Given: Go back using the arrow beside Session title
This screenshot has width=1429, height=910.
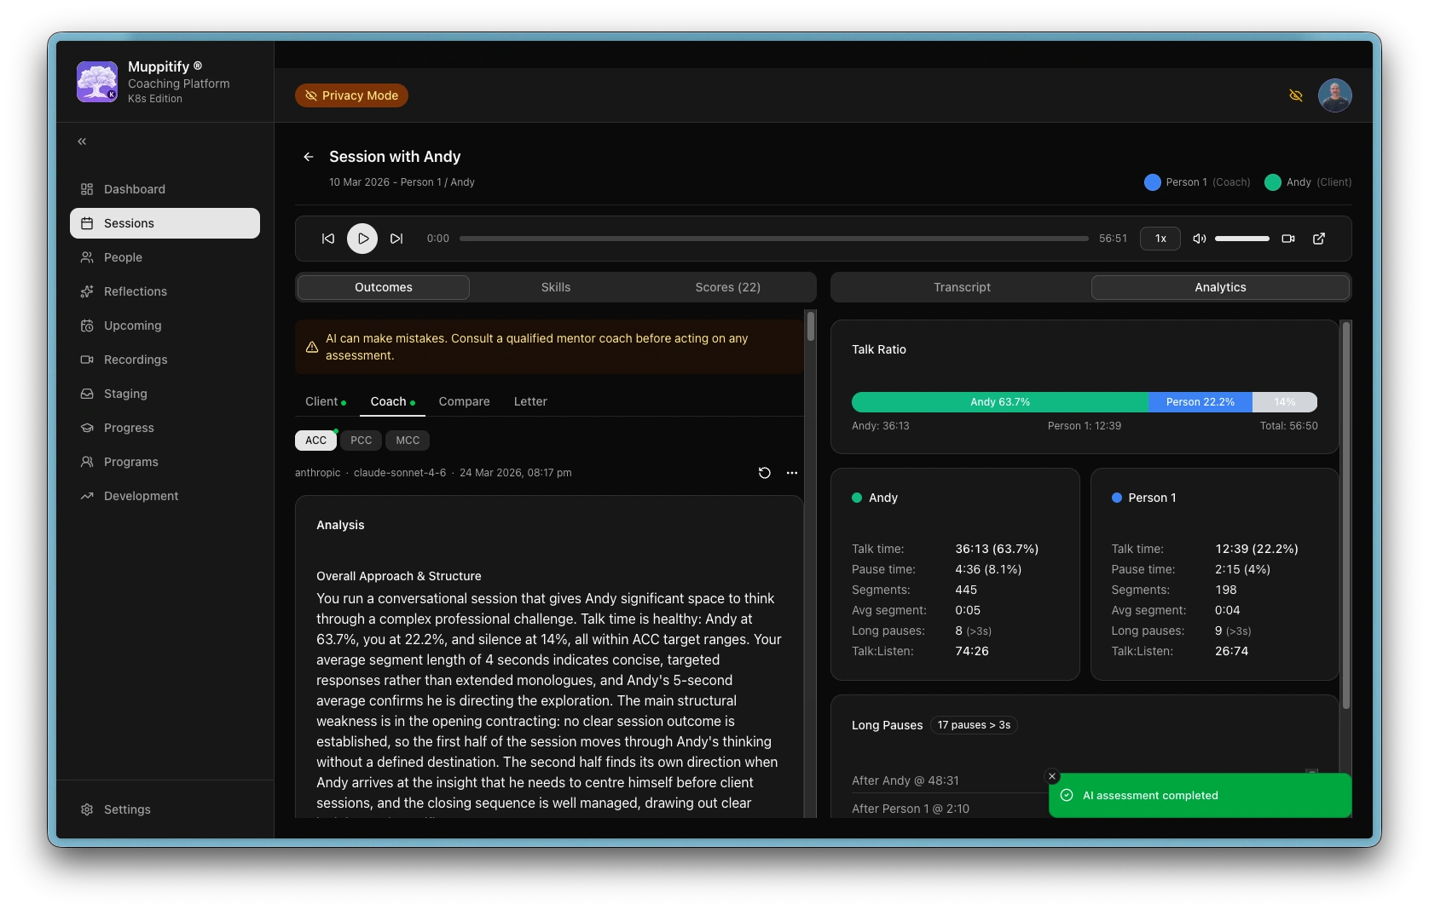Looking at the screenshot, I should (309, 157).
